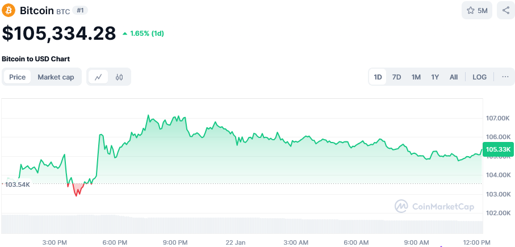Click the 3:00 PM time axis label
This screenshot has height=247, width=515.
pos(55,242)
